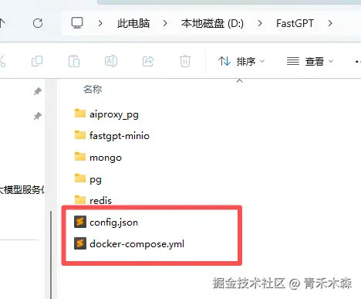Click the Share icon in the toolbar

pyautogui.click(x=148, y=61)
